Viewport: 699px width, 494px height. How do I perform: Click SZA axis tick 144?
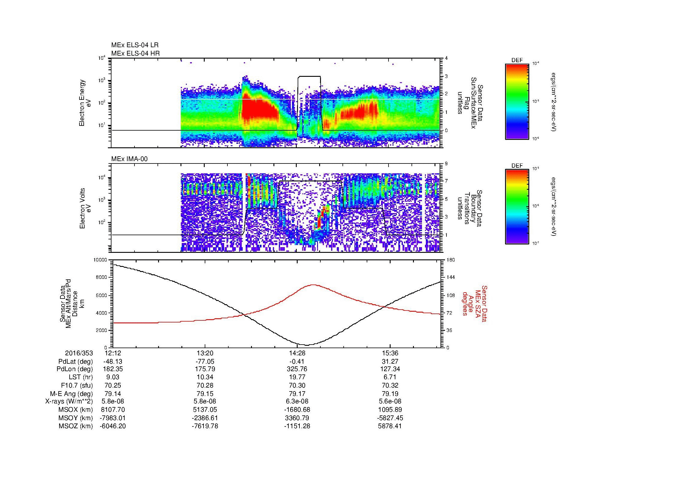pos(451,277)
